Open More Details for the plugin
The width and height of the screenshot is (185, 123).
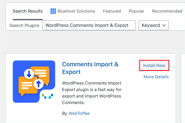[x=156, y=77]
